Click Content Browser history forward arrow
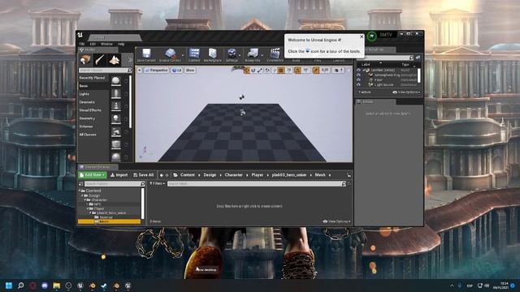520x292 pixels. click(x=167, y=175)
